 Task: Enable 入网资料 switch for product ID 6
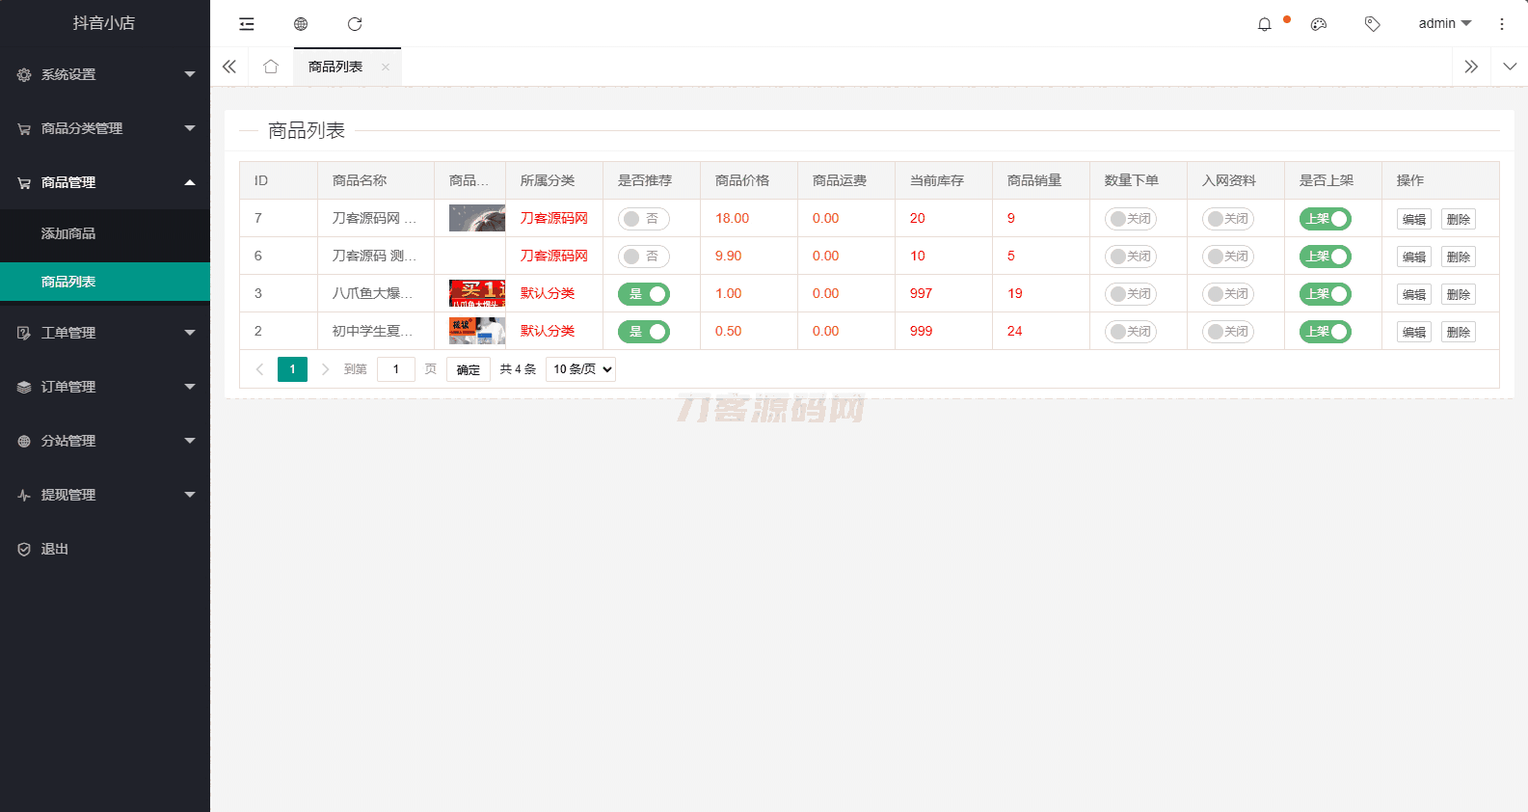(x=1228, y=257)
